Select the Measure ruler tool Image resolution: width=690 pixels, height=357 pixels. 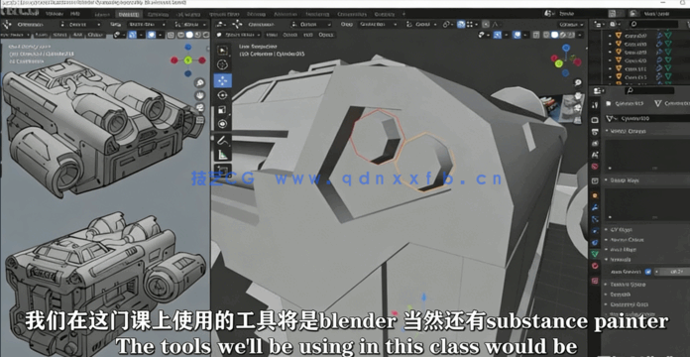point(223,155)
